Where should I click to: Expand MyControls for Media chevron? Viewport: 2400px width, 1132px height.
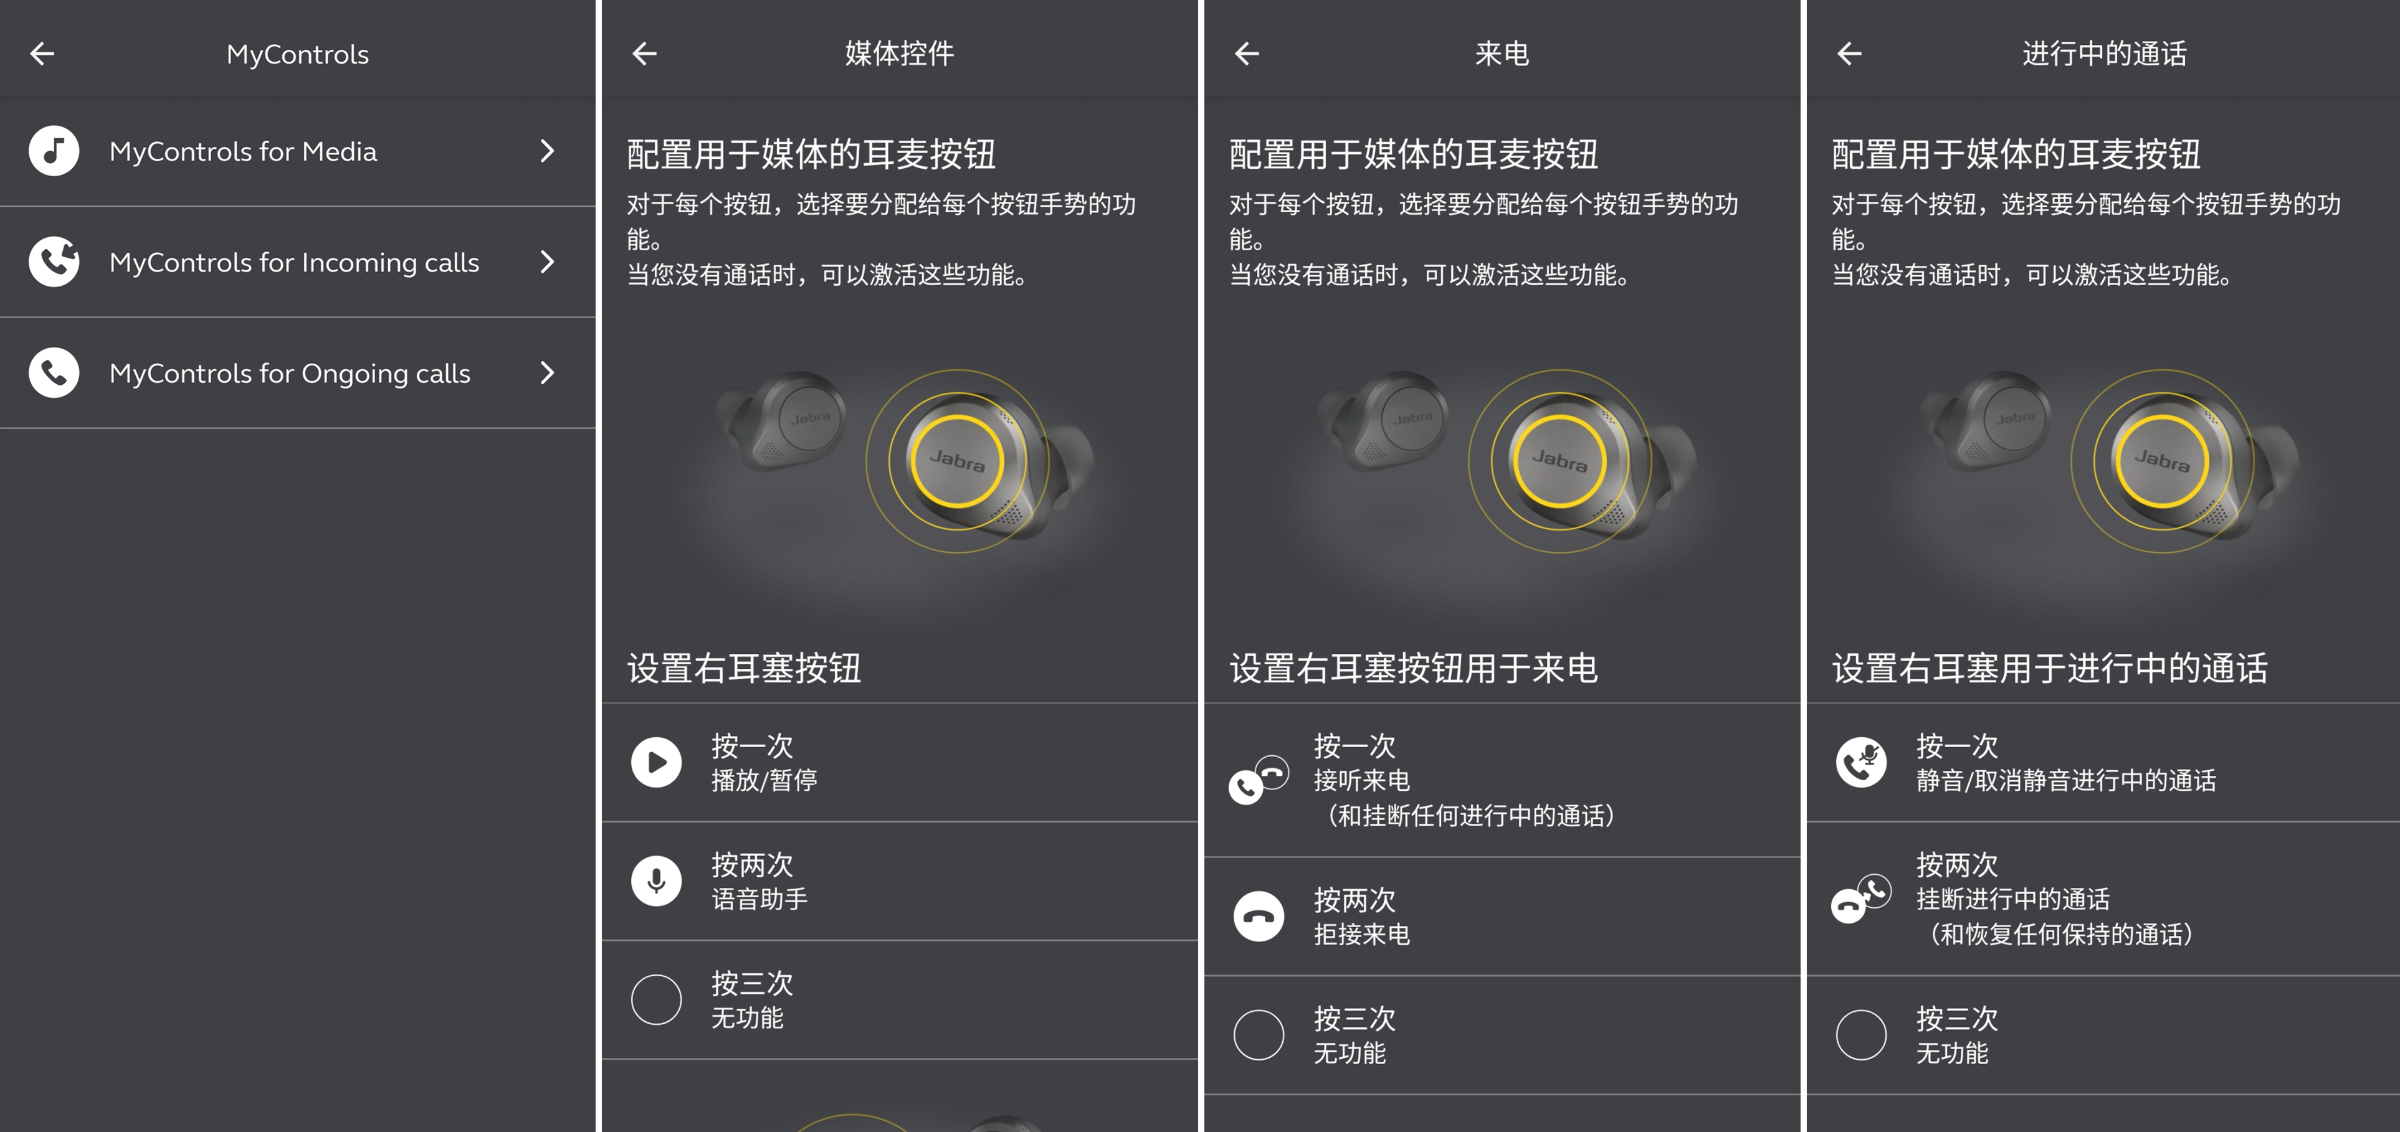pos(548,151)
